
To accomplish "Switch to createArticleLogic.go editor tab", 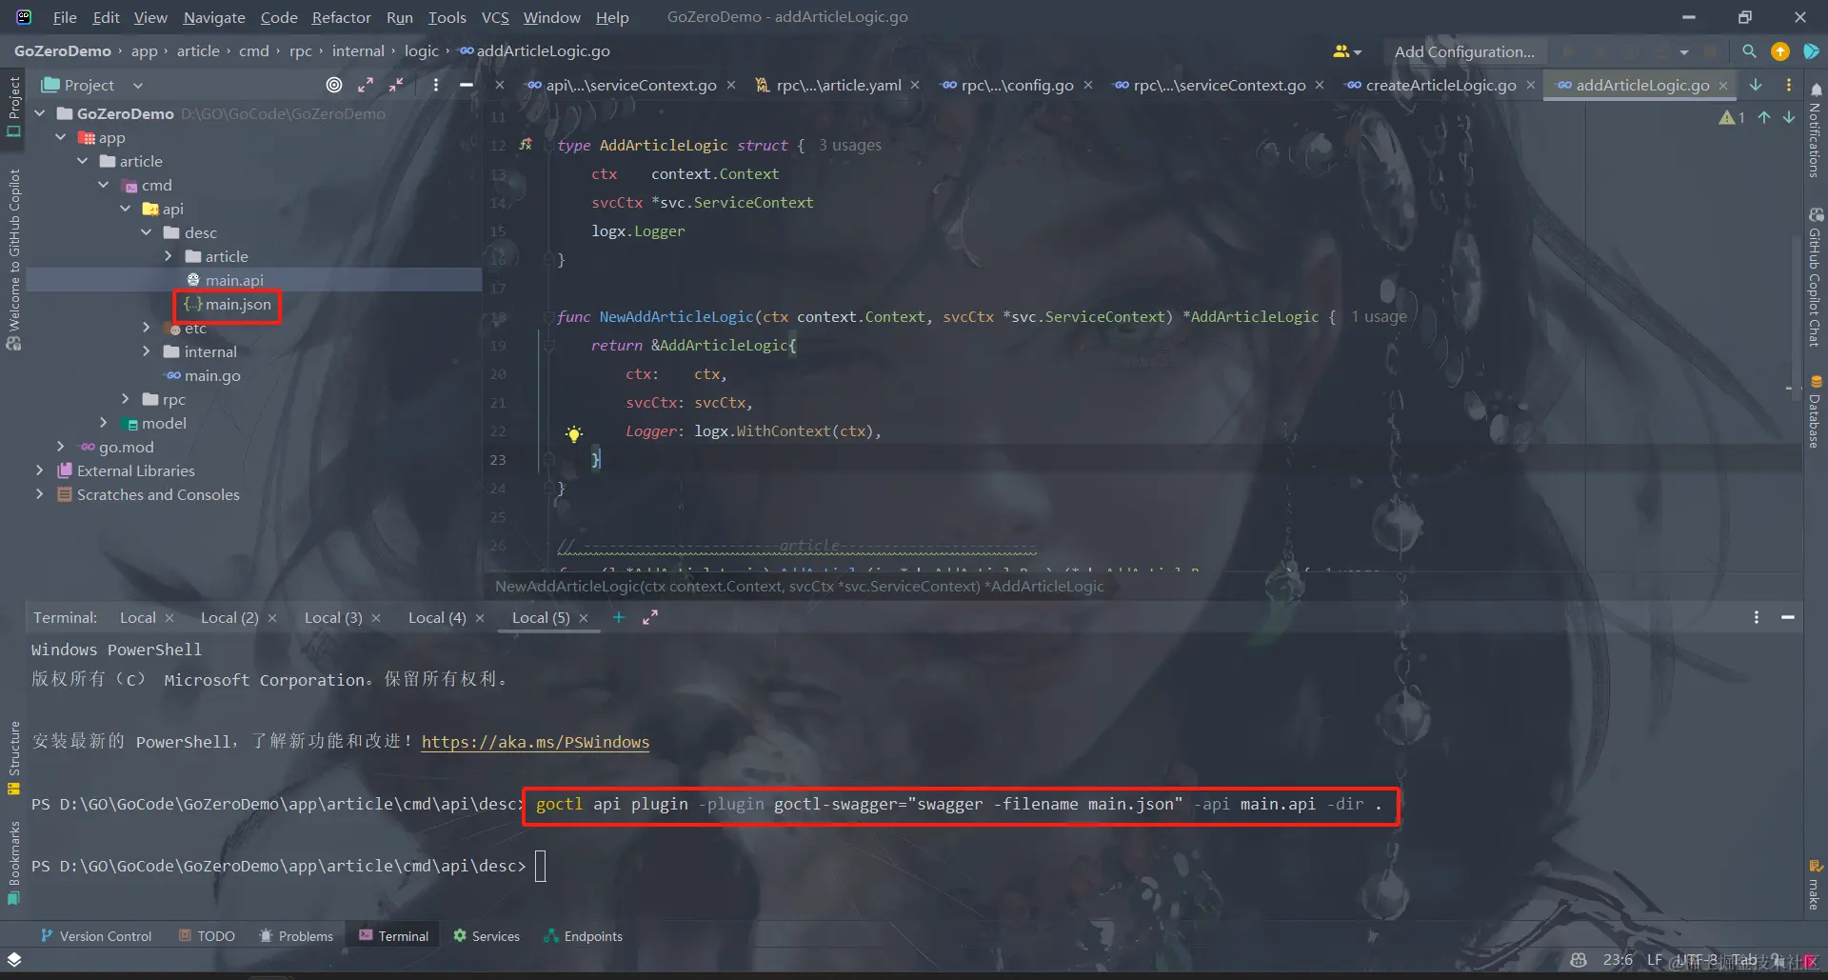I will [x=1440, y=85].
